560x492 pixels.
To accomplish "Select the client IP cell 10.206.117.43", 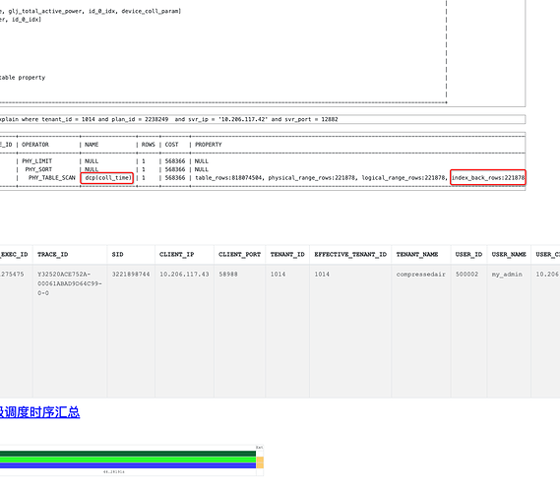I will pyautogui.click(x=184, y=275).
